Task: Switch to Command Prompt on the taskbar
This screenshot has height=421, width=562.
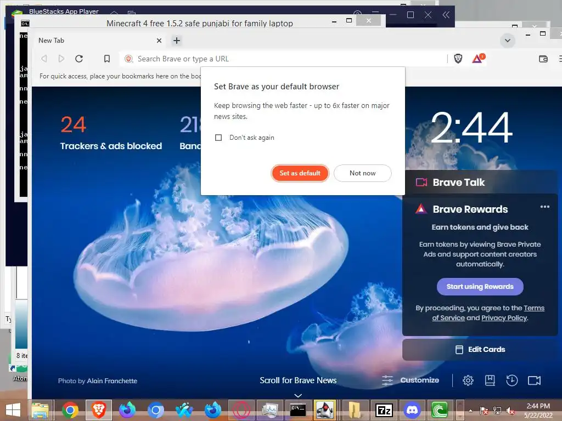Action: [298, 409]
